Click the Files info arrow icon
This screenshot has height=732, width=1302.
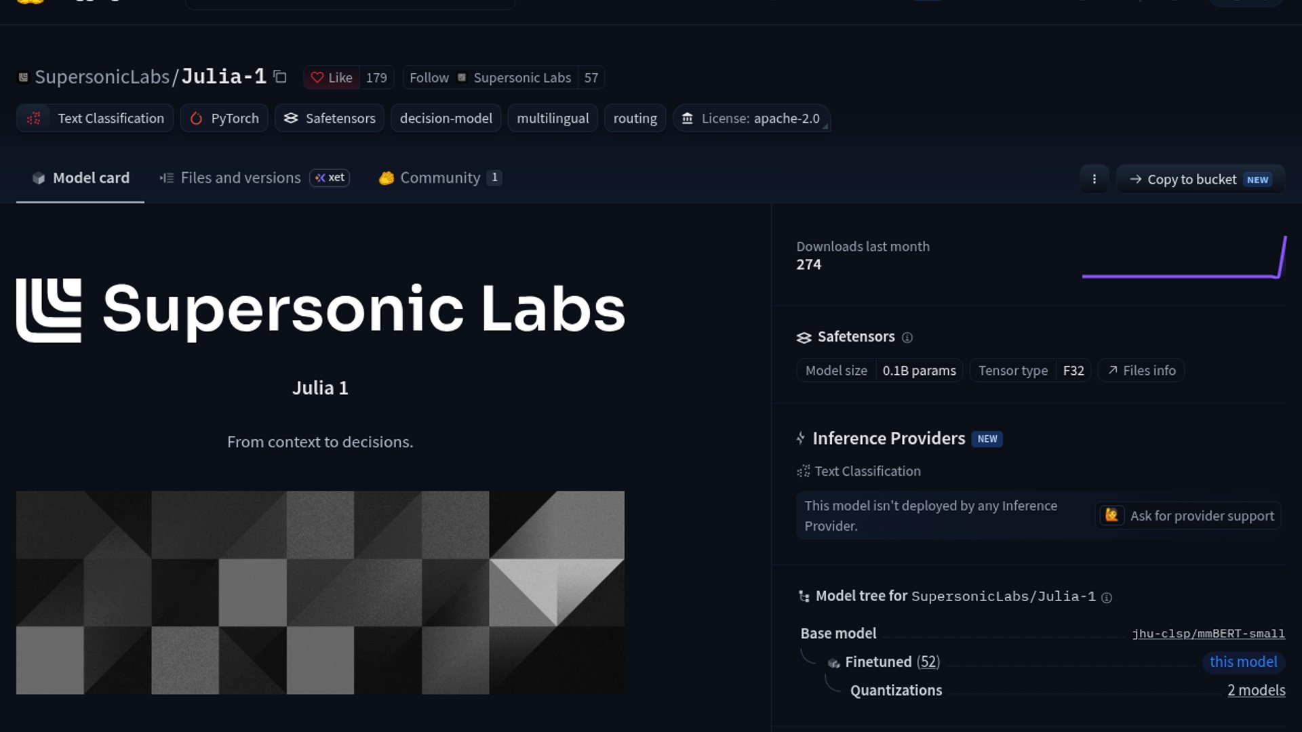point(1113,370)
